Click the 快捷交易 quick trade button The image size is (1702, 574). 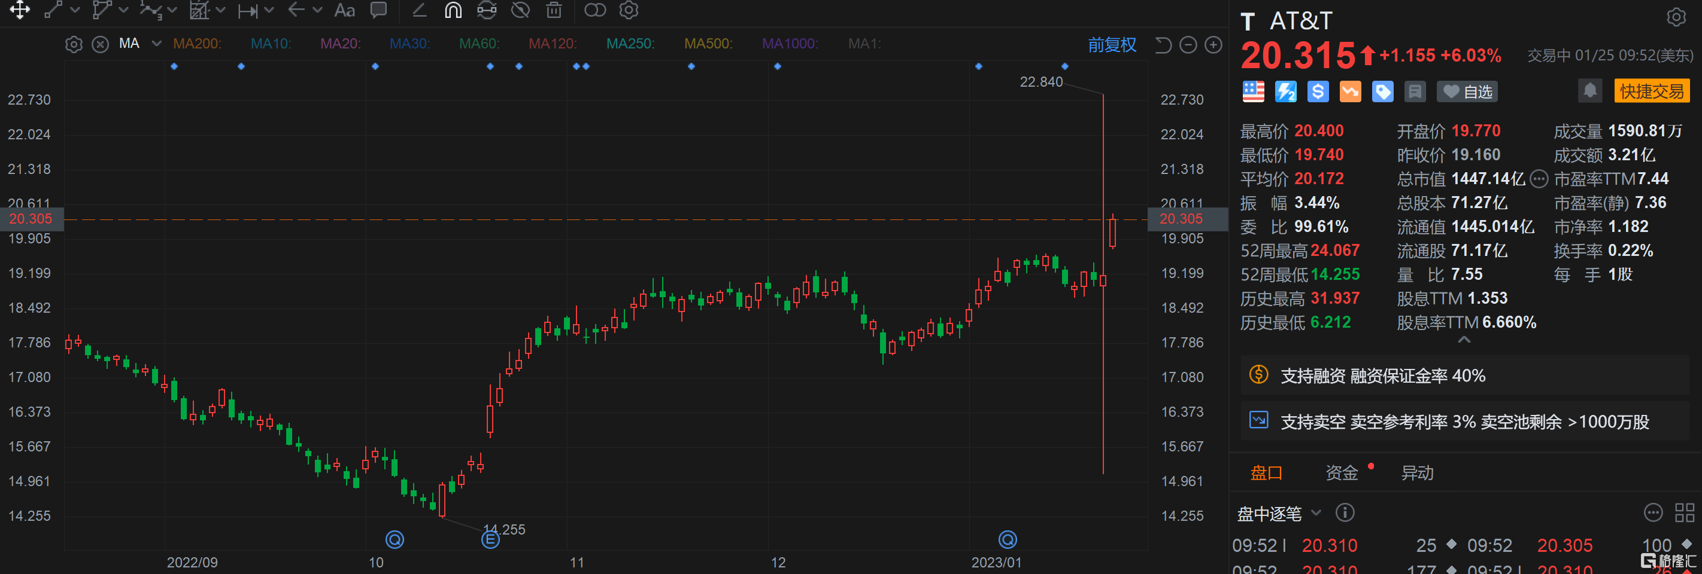point(1651,91)
